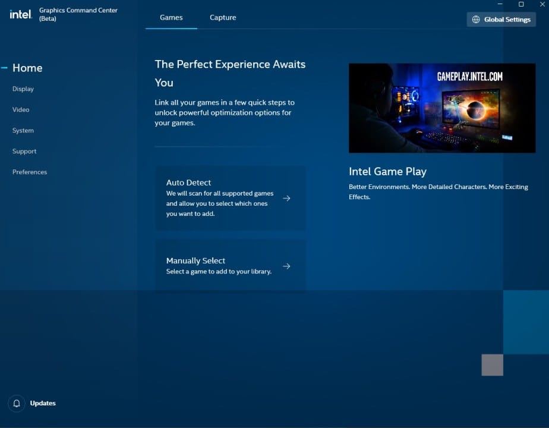Open the Updates bell icon
This screenshot has height=428, width=549.
pos(16,403)
